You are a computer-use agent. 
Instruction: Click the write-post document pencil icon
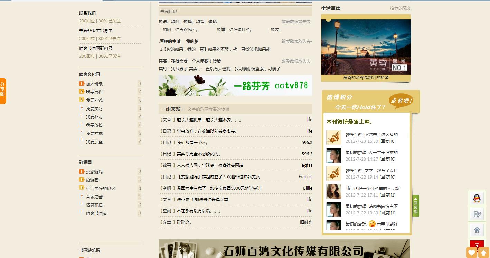click(477, 214)
